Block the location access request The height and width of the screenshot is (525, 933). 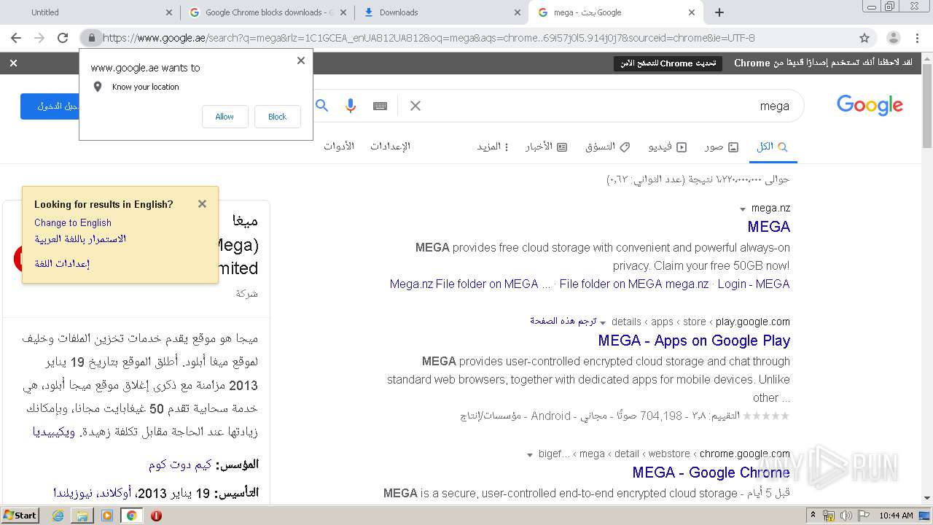(277, 117)
